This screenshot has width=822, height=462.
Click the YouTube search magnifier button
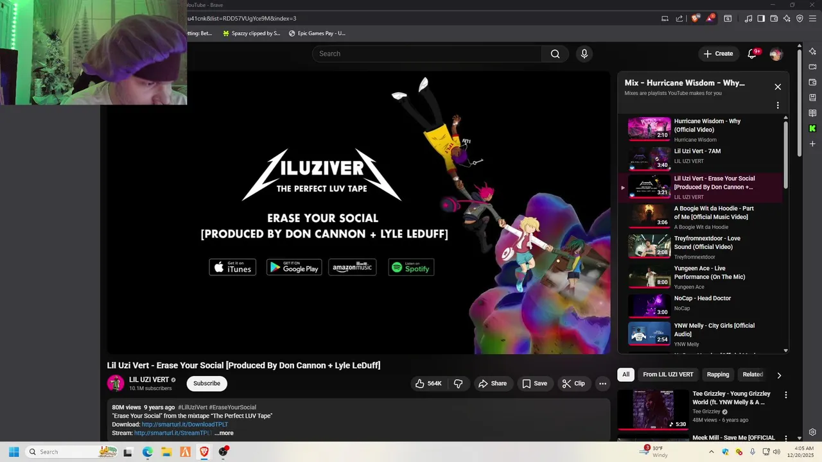click(x=555, y=54)
